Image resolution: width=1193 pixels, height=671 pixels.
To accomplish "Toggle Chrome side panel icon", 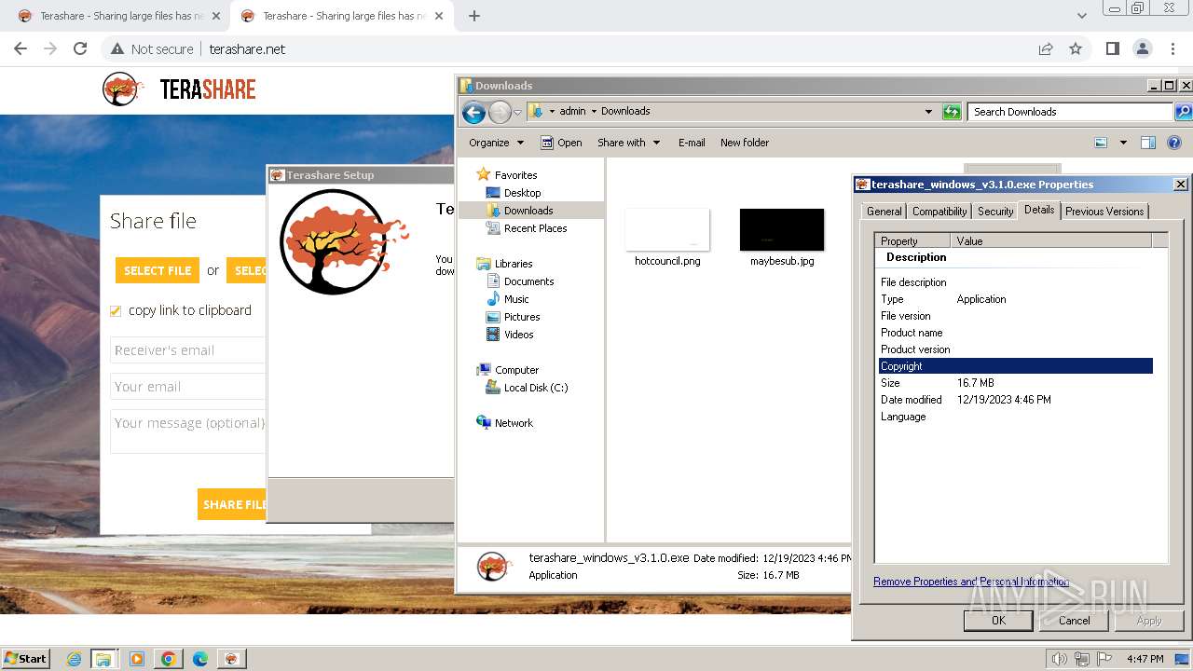I will coord(1112,48).
